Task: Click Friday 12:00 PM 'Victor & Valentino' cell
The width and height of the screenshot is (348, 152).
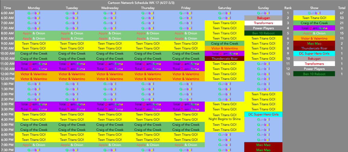Action: 186,74
